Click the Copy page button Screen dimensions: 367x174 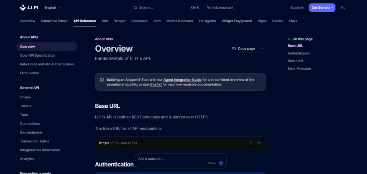[244, 48]
